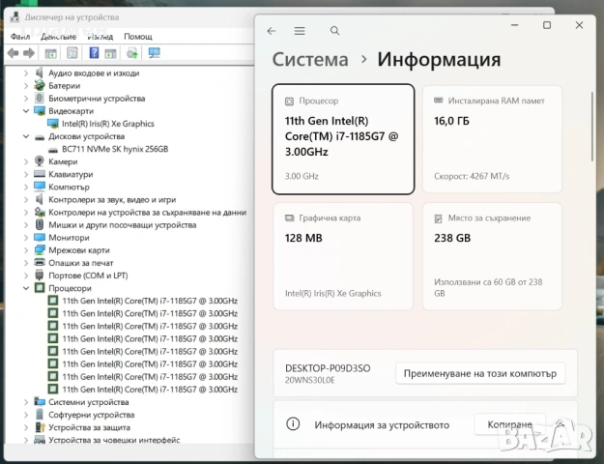Collapse the Дискови устройства node
Image resolution: width=604 pixels, height=464 pixels.
(26, 136)
